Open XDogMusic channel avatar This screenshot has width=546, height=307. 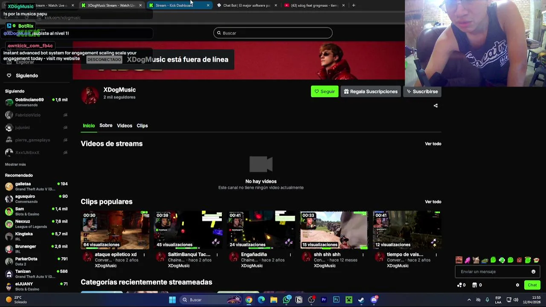click(90, 96)
